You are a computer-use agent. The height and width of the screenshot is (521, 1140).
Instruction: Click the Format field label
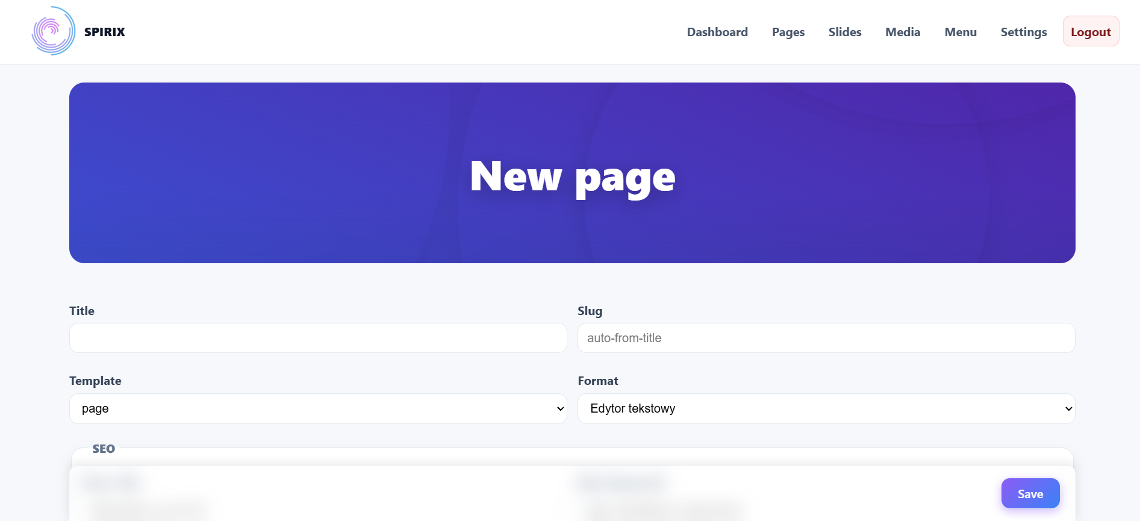(597, 381)
